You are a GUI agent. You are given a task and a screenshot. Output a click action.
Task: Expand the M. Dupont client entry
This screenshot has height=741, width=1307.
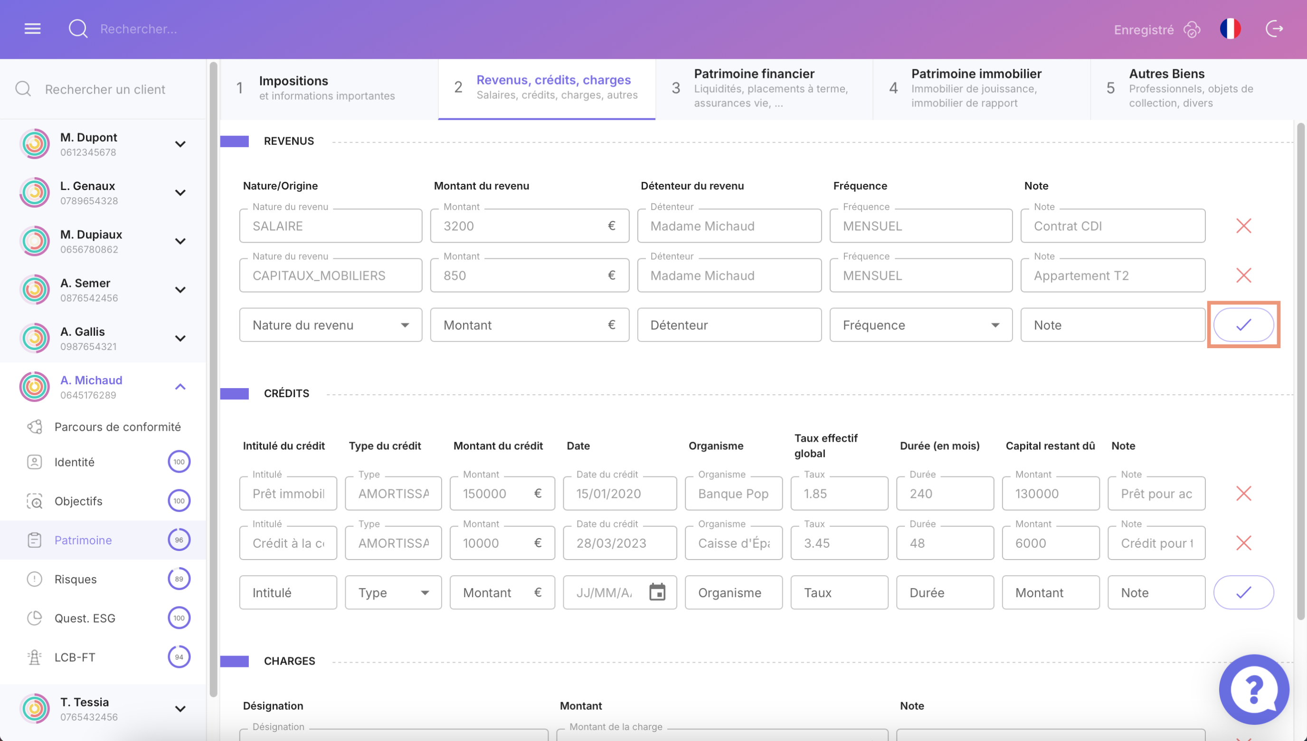(x=180, y=144)
